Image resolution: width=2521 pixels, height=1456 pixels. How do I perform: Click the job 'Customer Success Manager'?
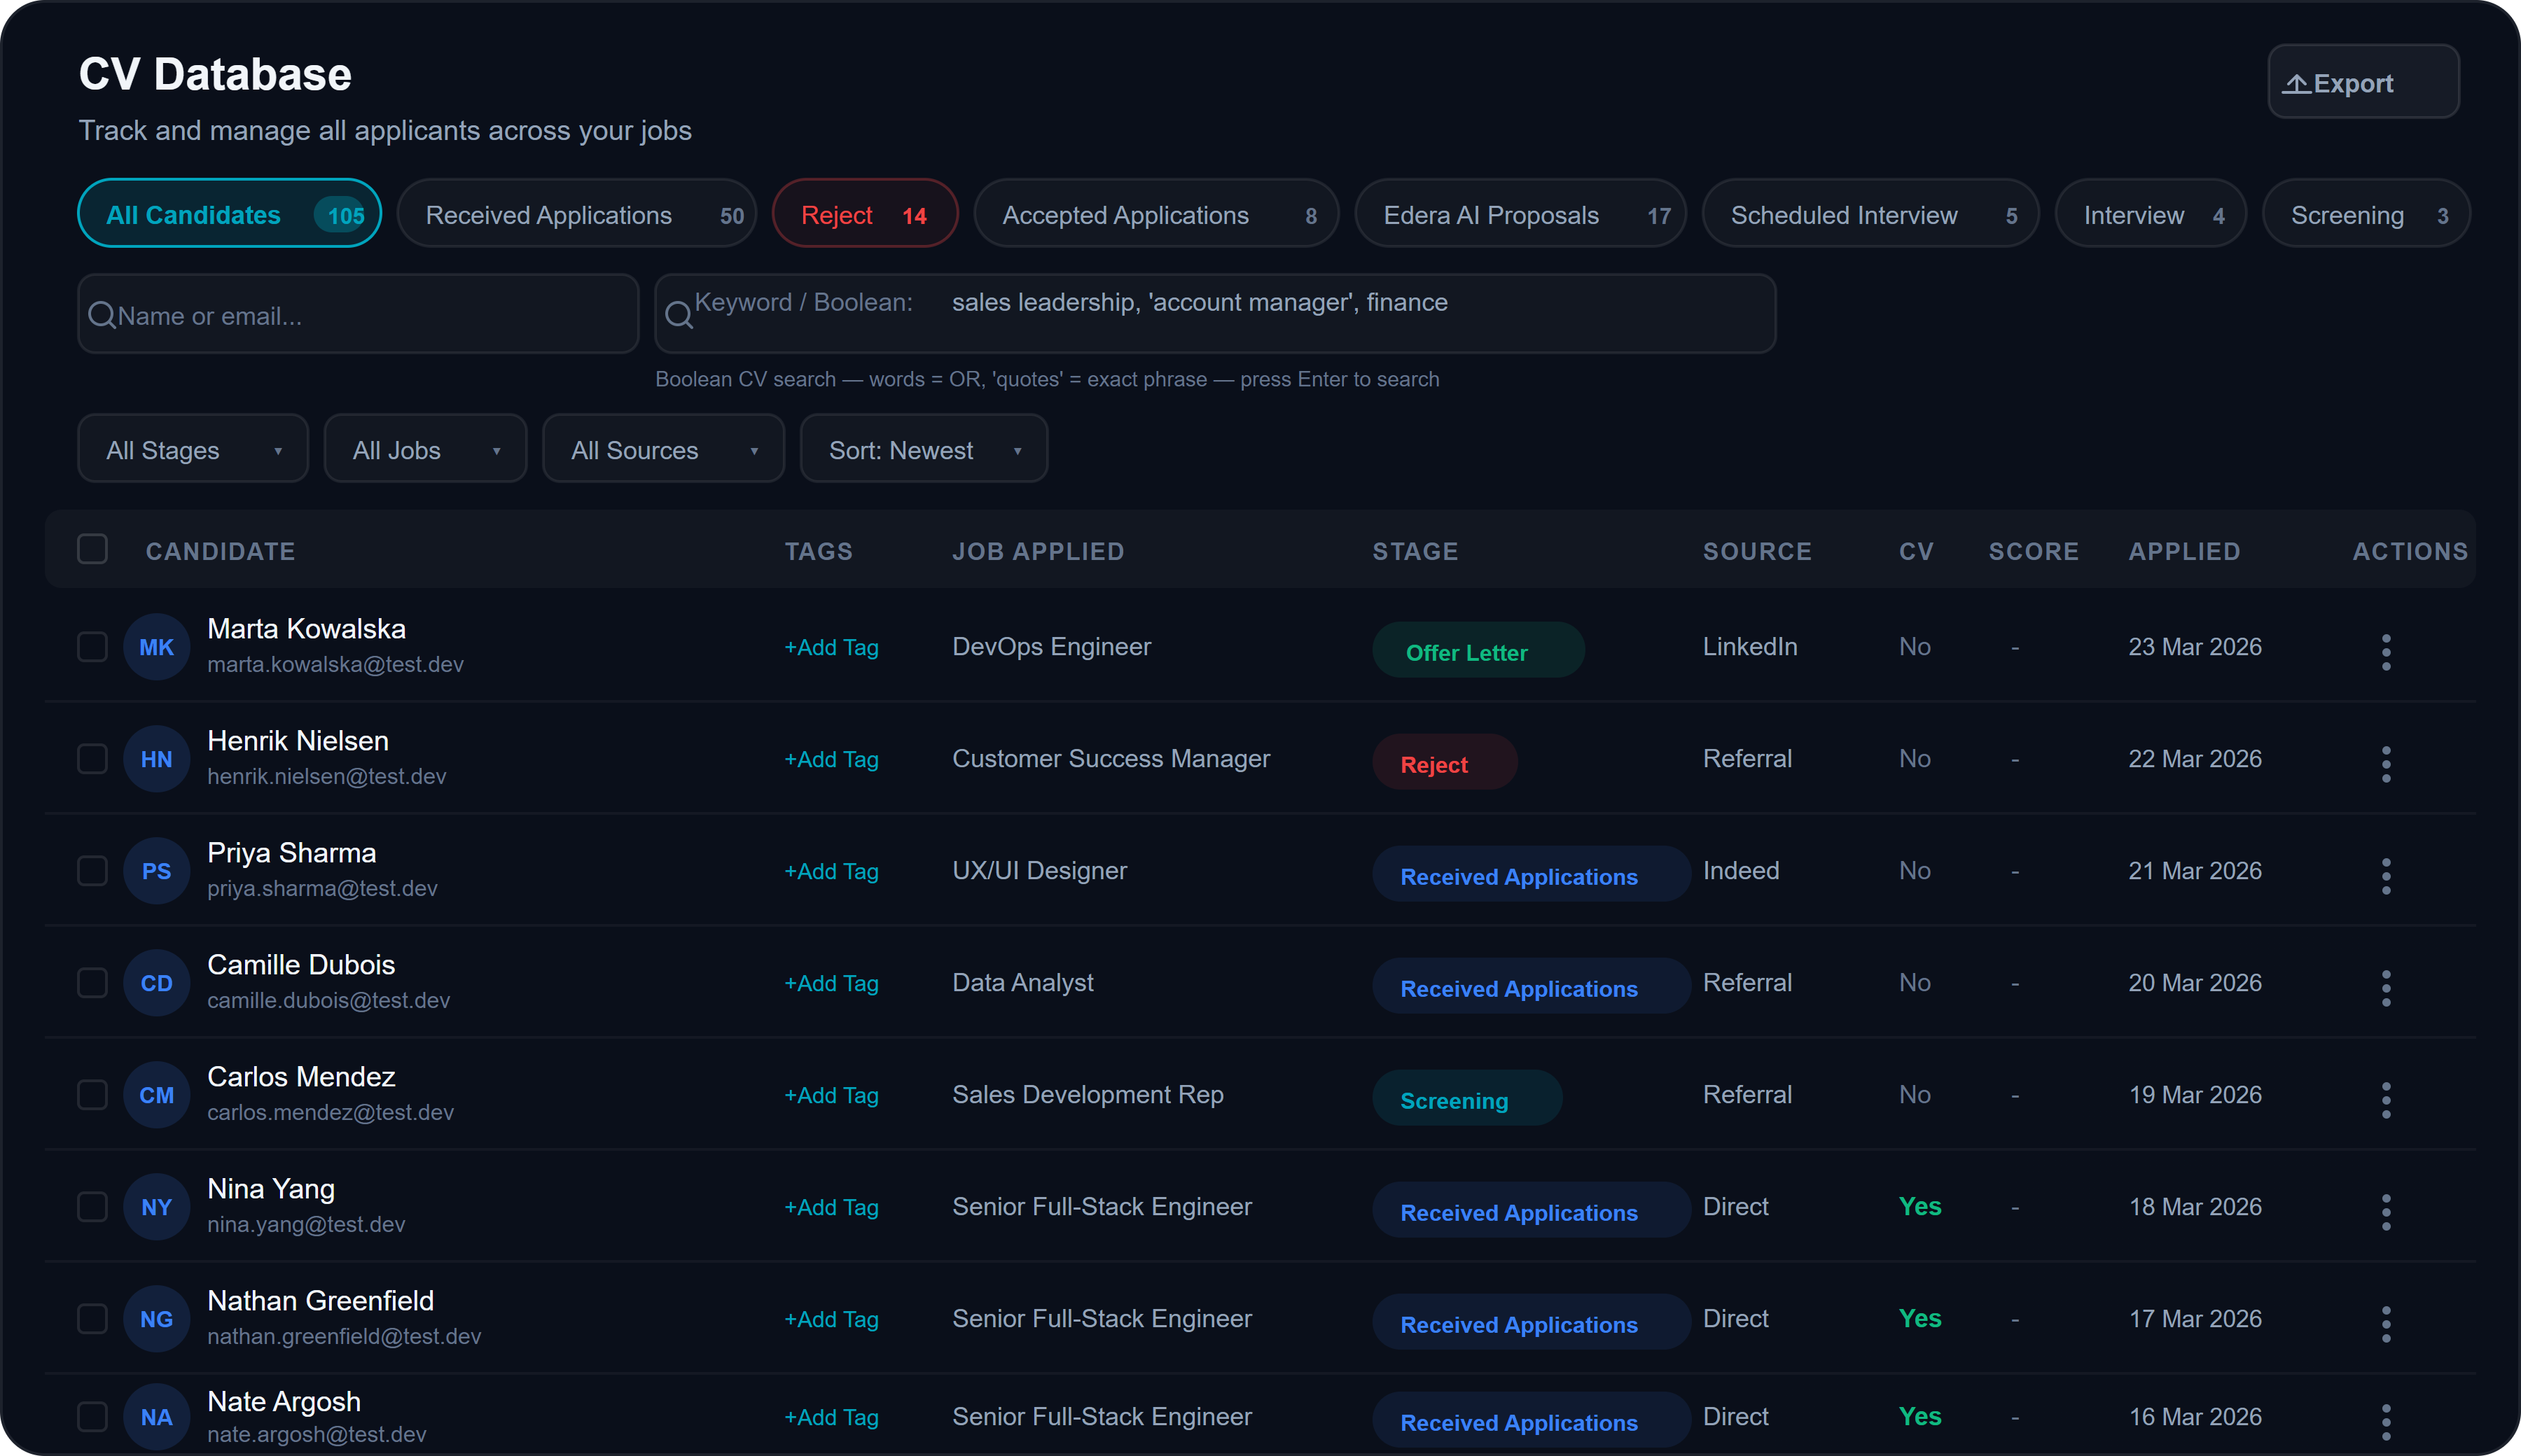1111,759
